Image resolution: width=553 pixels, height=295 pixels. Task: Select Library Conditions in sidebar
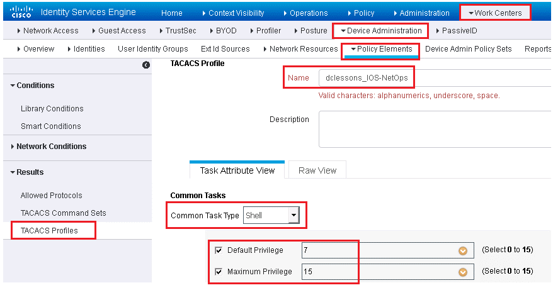52,108
